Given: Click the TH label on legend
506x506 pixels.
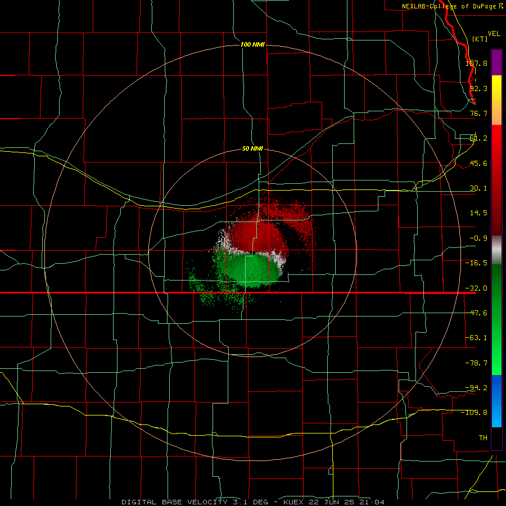Looking at the screenshot, I should pyautogui.click(x=483, y=437).
